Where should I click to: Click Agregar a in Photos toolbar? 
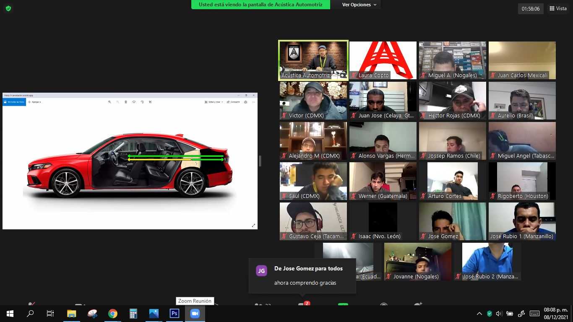pos(34,102)
